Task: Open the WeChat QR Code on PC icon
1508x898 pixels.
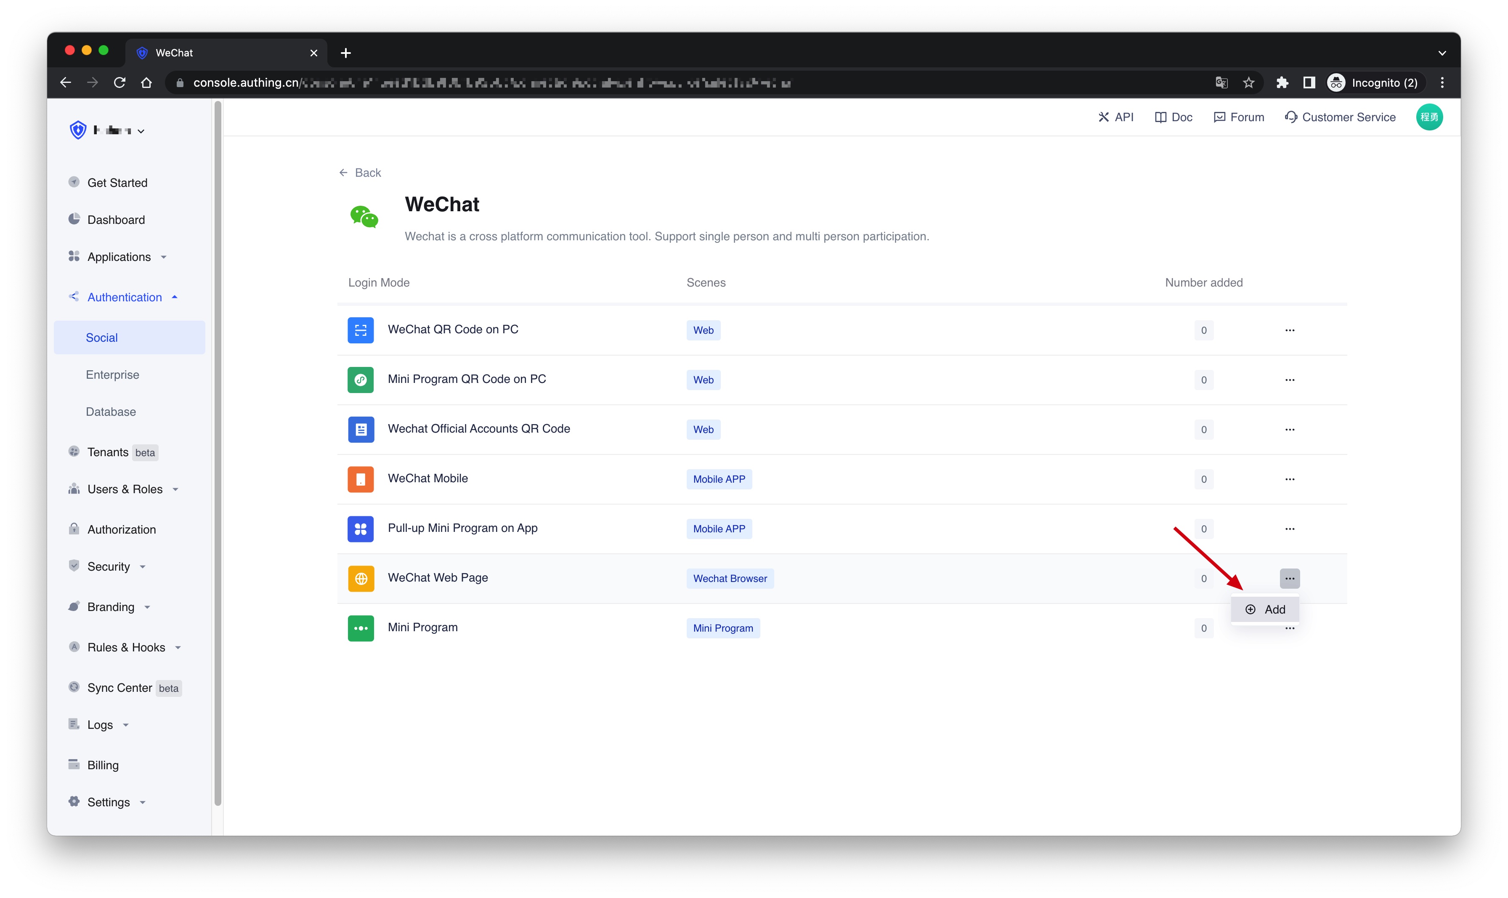Action: pos(361,330)
